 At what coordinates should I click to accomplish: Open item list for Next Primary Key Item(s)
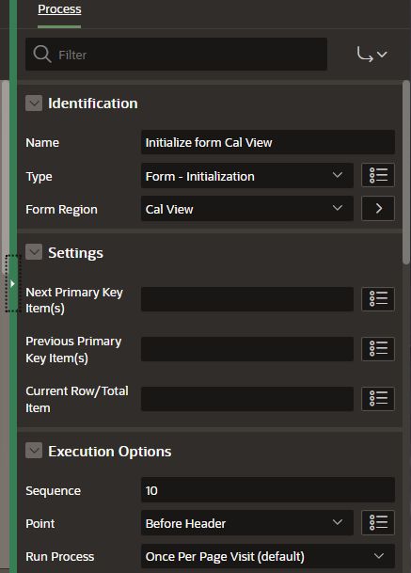378,299
